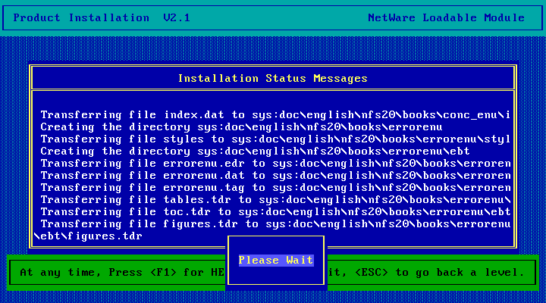This screenshot has width=546, height=303.
Task: Select the line transferring tables.tdr
Action: [275, 200]
